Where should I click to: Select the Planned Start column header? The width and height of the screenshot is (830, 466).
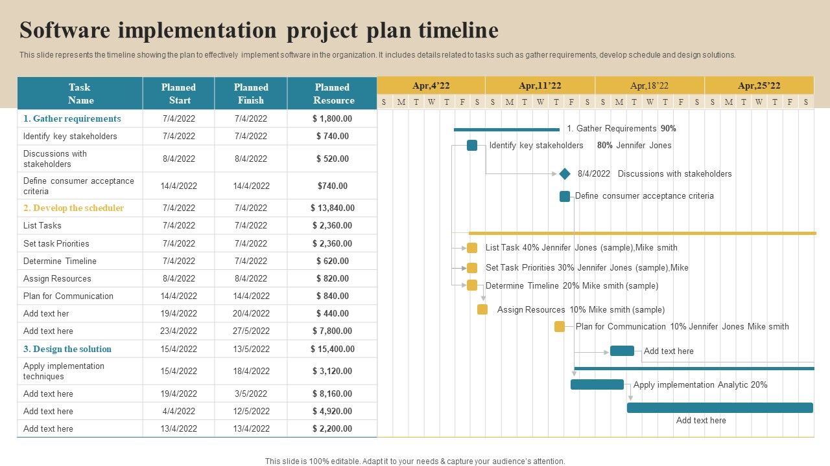[x=179, y=93]
